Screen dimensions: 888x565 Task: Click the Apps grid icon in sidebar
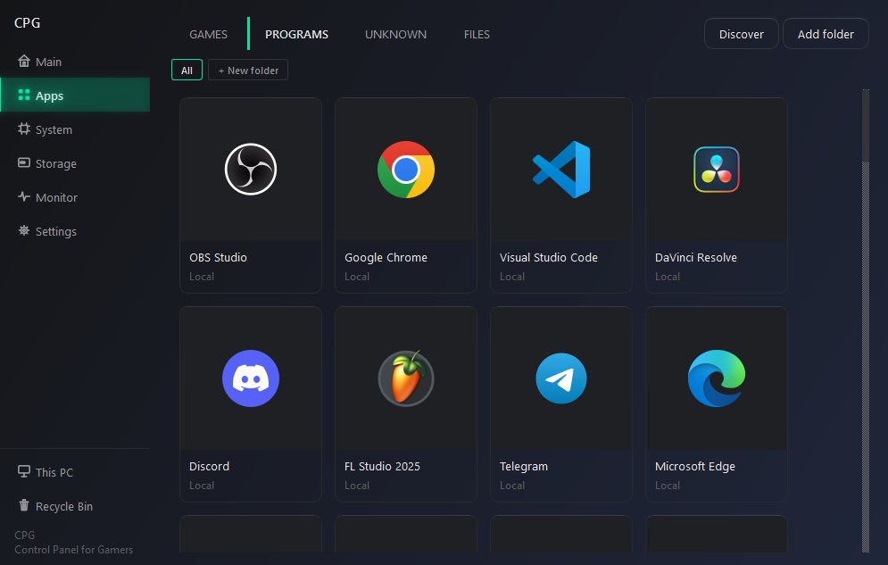click(x=24, y=95)
